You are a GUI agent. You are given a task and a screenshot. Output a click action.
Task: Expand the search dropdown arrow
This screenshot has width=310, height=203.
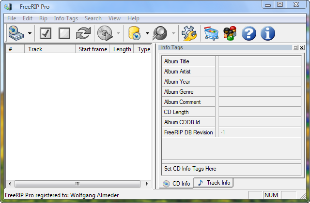[173, 33]
